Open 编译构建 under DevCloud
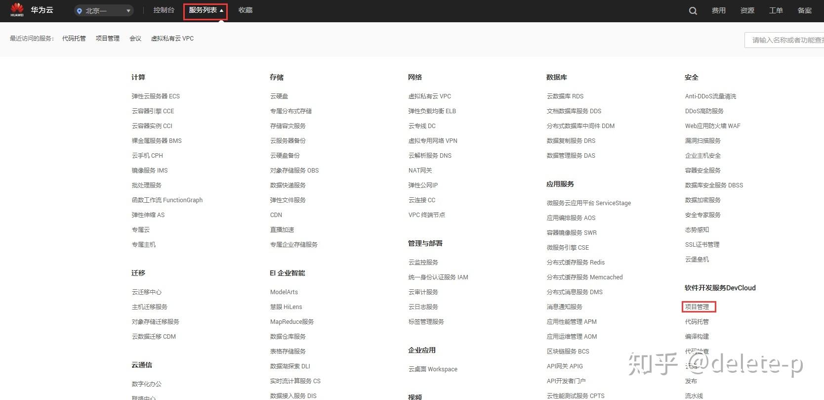 click(697, 337)
